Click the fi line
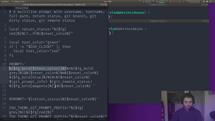215x121 pixels. (x=11, y=55)
